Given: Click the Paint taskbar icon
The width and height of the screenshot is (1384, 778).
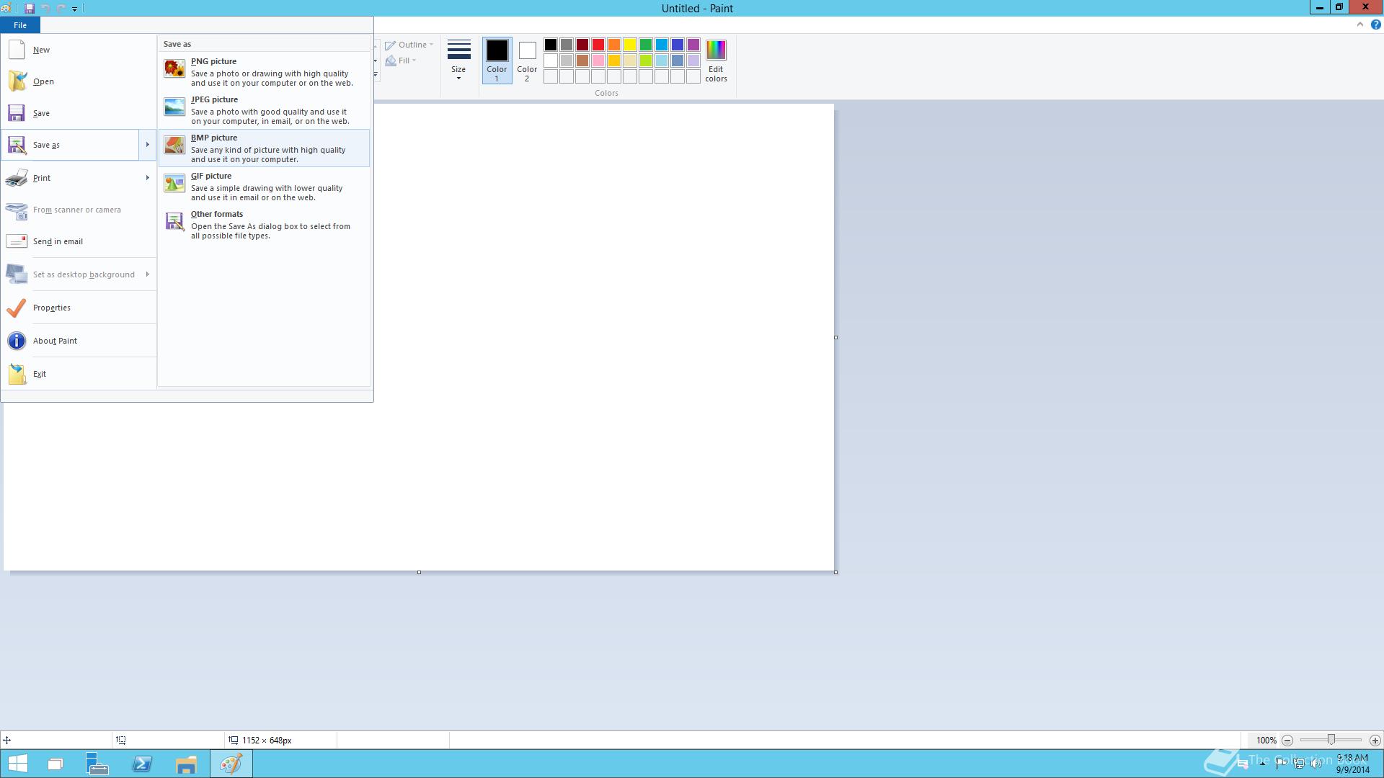Looking at the screenshot, I should click(x=231, y=764).
